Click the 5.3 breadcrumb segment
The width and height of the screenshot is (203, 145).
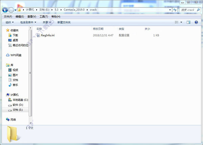click(x=57, y=10)
